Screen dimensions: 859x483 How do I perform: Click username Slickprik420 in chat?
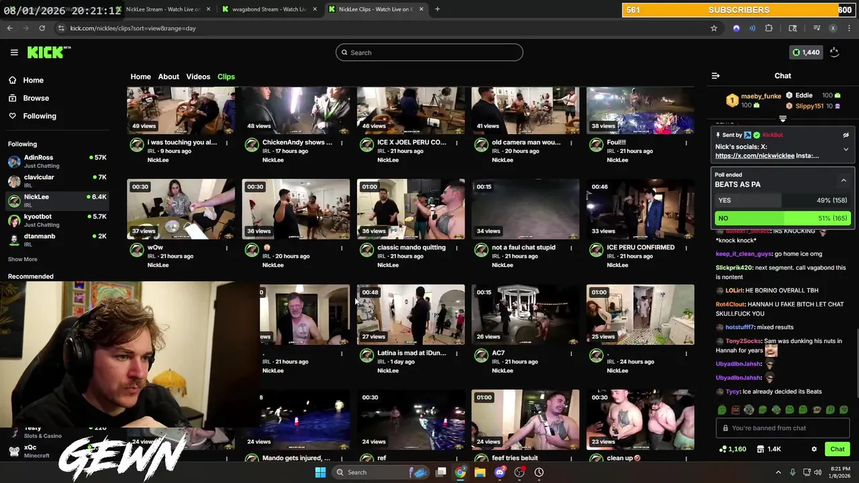pos(734,268)
